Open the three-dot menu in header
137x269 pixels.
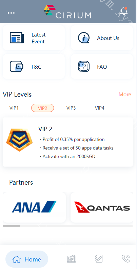click(x=11, y=13)
